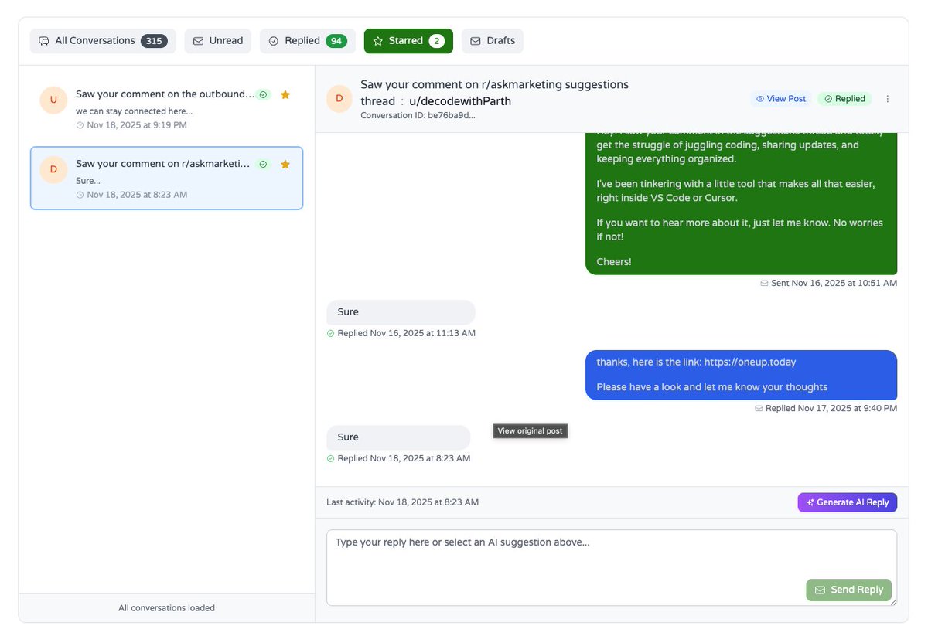This screenshot has width=928, height=636.
Task: Click the green outreach message bubble
Action: [x=741, y=204]
